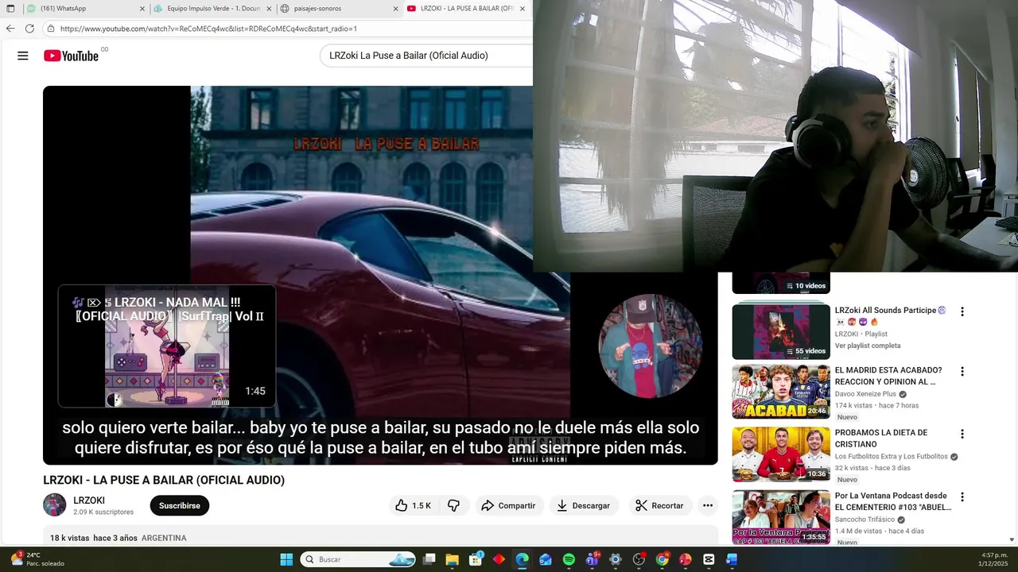Open Microsoft Teams from the taskbar
Screen dimensions: 1018x572
tap(592, 559)
